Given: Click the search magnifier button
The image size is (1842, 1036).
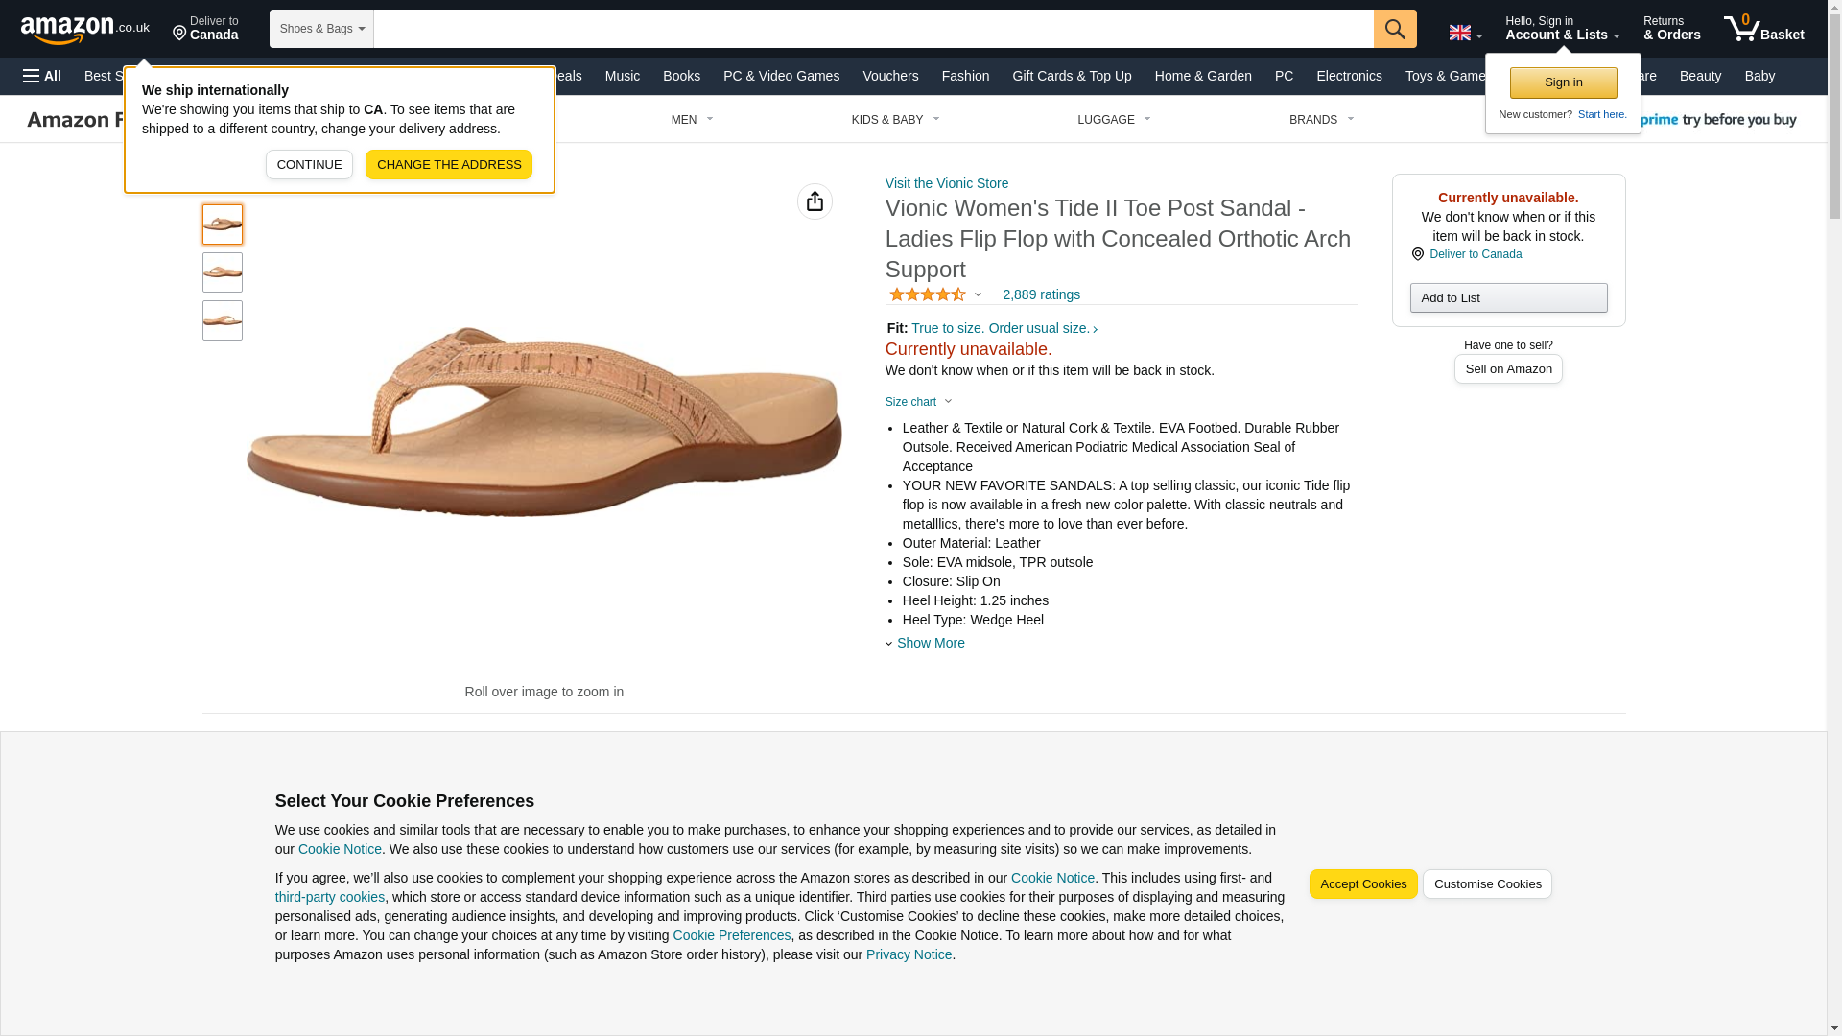Looking at the screenshot, I should tap(1395, 29).
